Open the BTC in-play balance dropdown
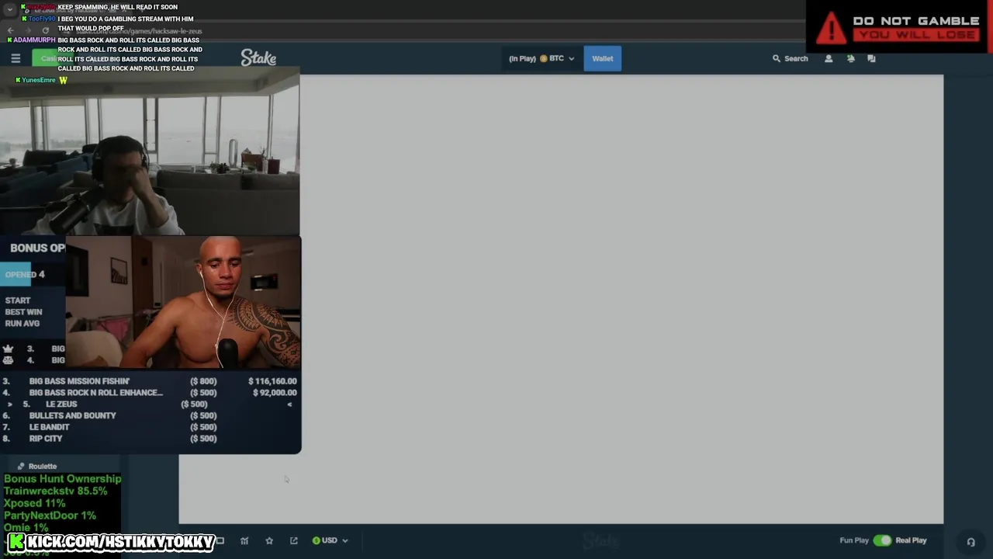The height and width of the screenshot is (559, 993). 541,58
